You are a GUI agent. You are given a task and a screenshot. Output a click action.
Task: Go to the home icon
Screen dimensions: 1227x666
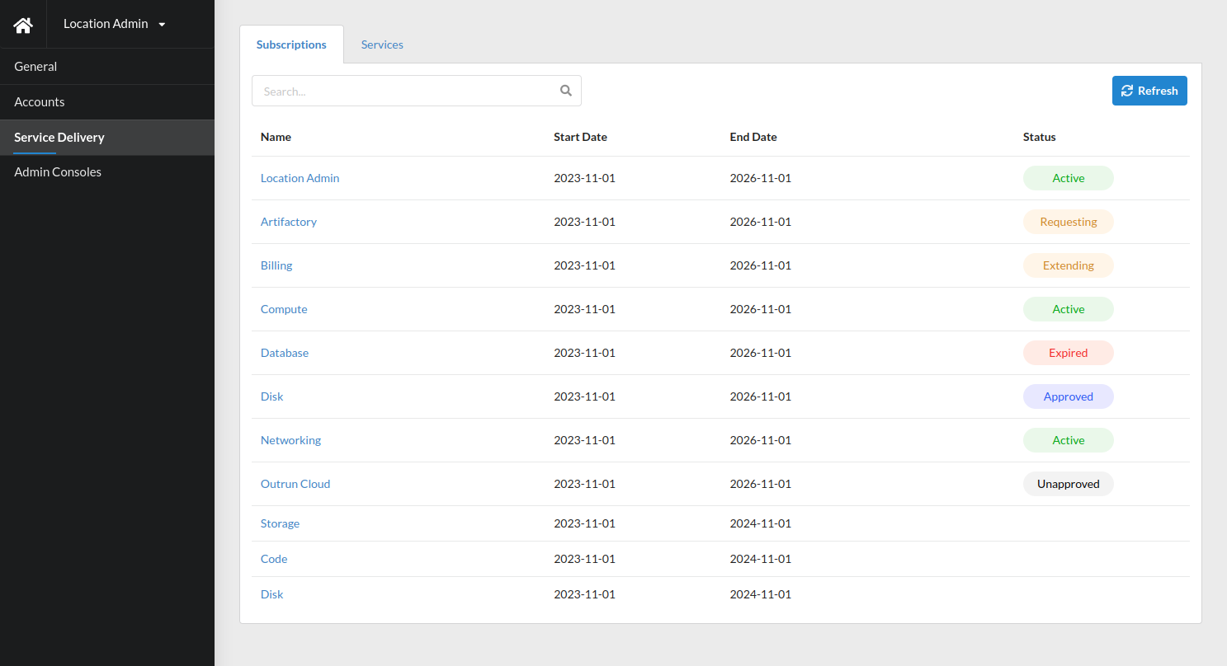tap(23, 25)
